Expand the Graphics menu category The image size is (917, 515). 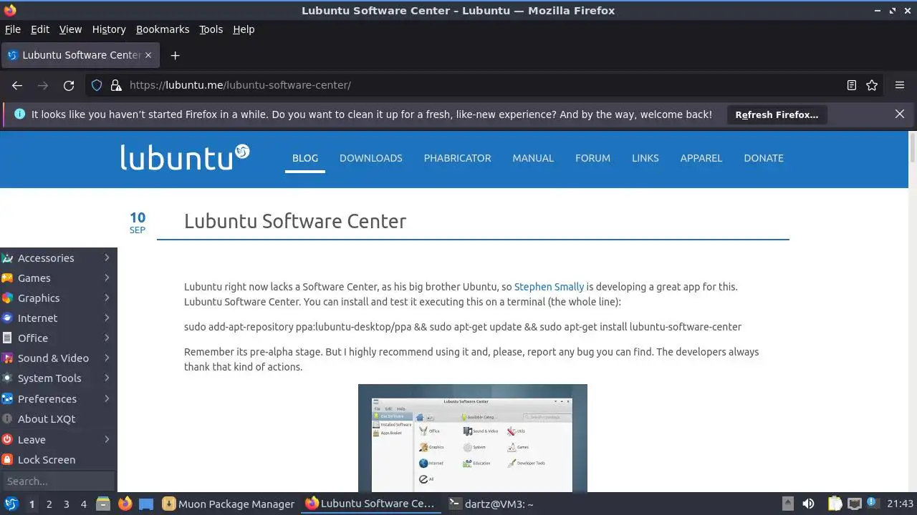pos(57,298)
